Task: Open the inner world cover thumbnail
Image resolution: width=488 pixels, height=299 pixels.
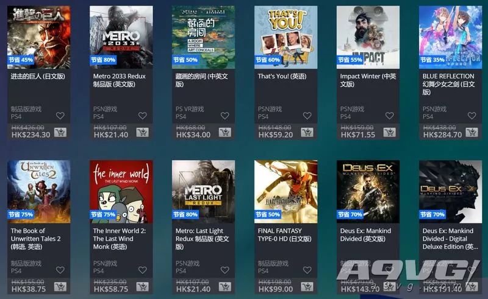Action: click(x=121, y=191)
